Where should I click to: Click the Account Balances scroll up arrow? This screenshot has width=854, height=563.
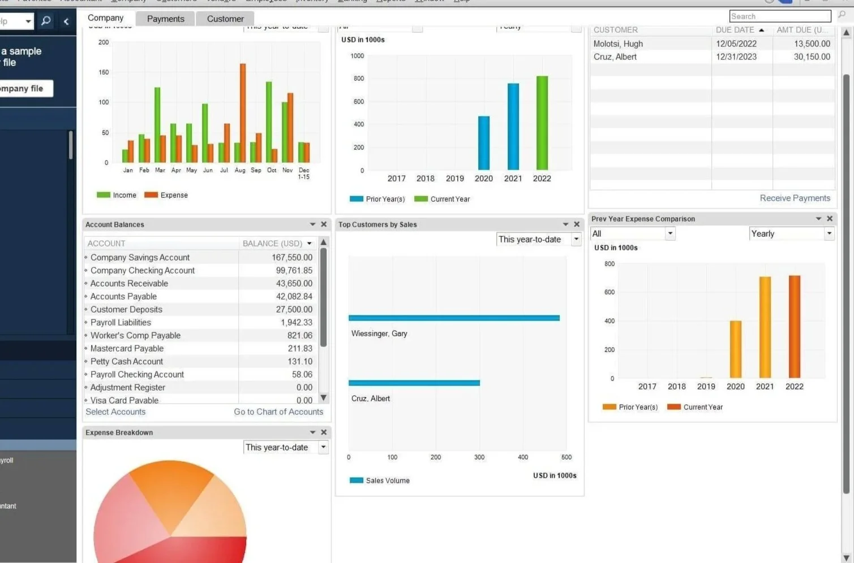[324, 242]
